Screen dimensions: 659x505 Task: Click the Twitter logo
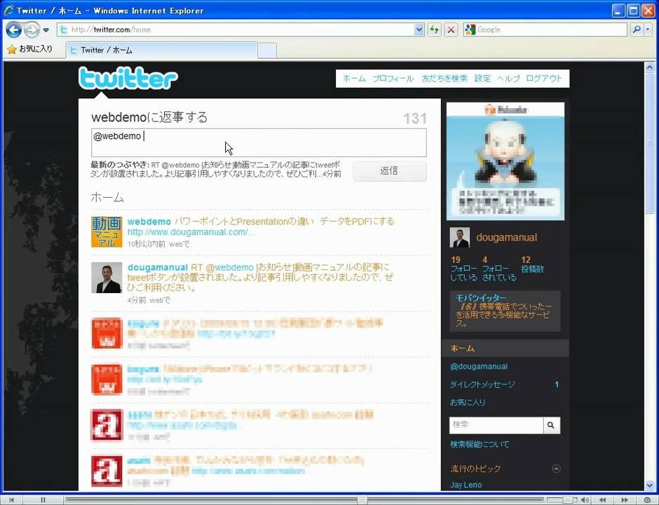coord(128,79)
